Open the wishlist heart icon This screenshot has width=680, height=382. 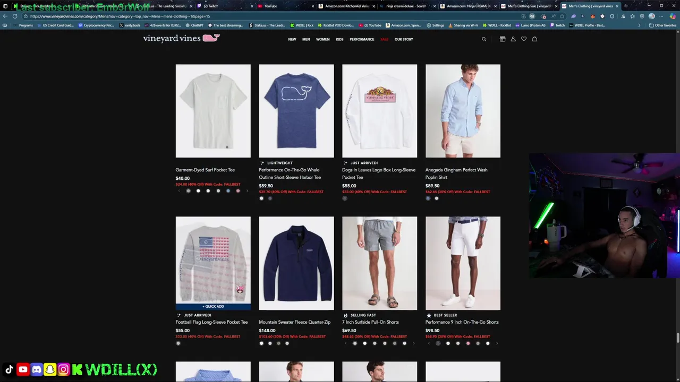[524, 39]
